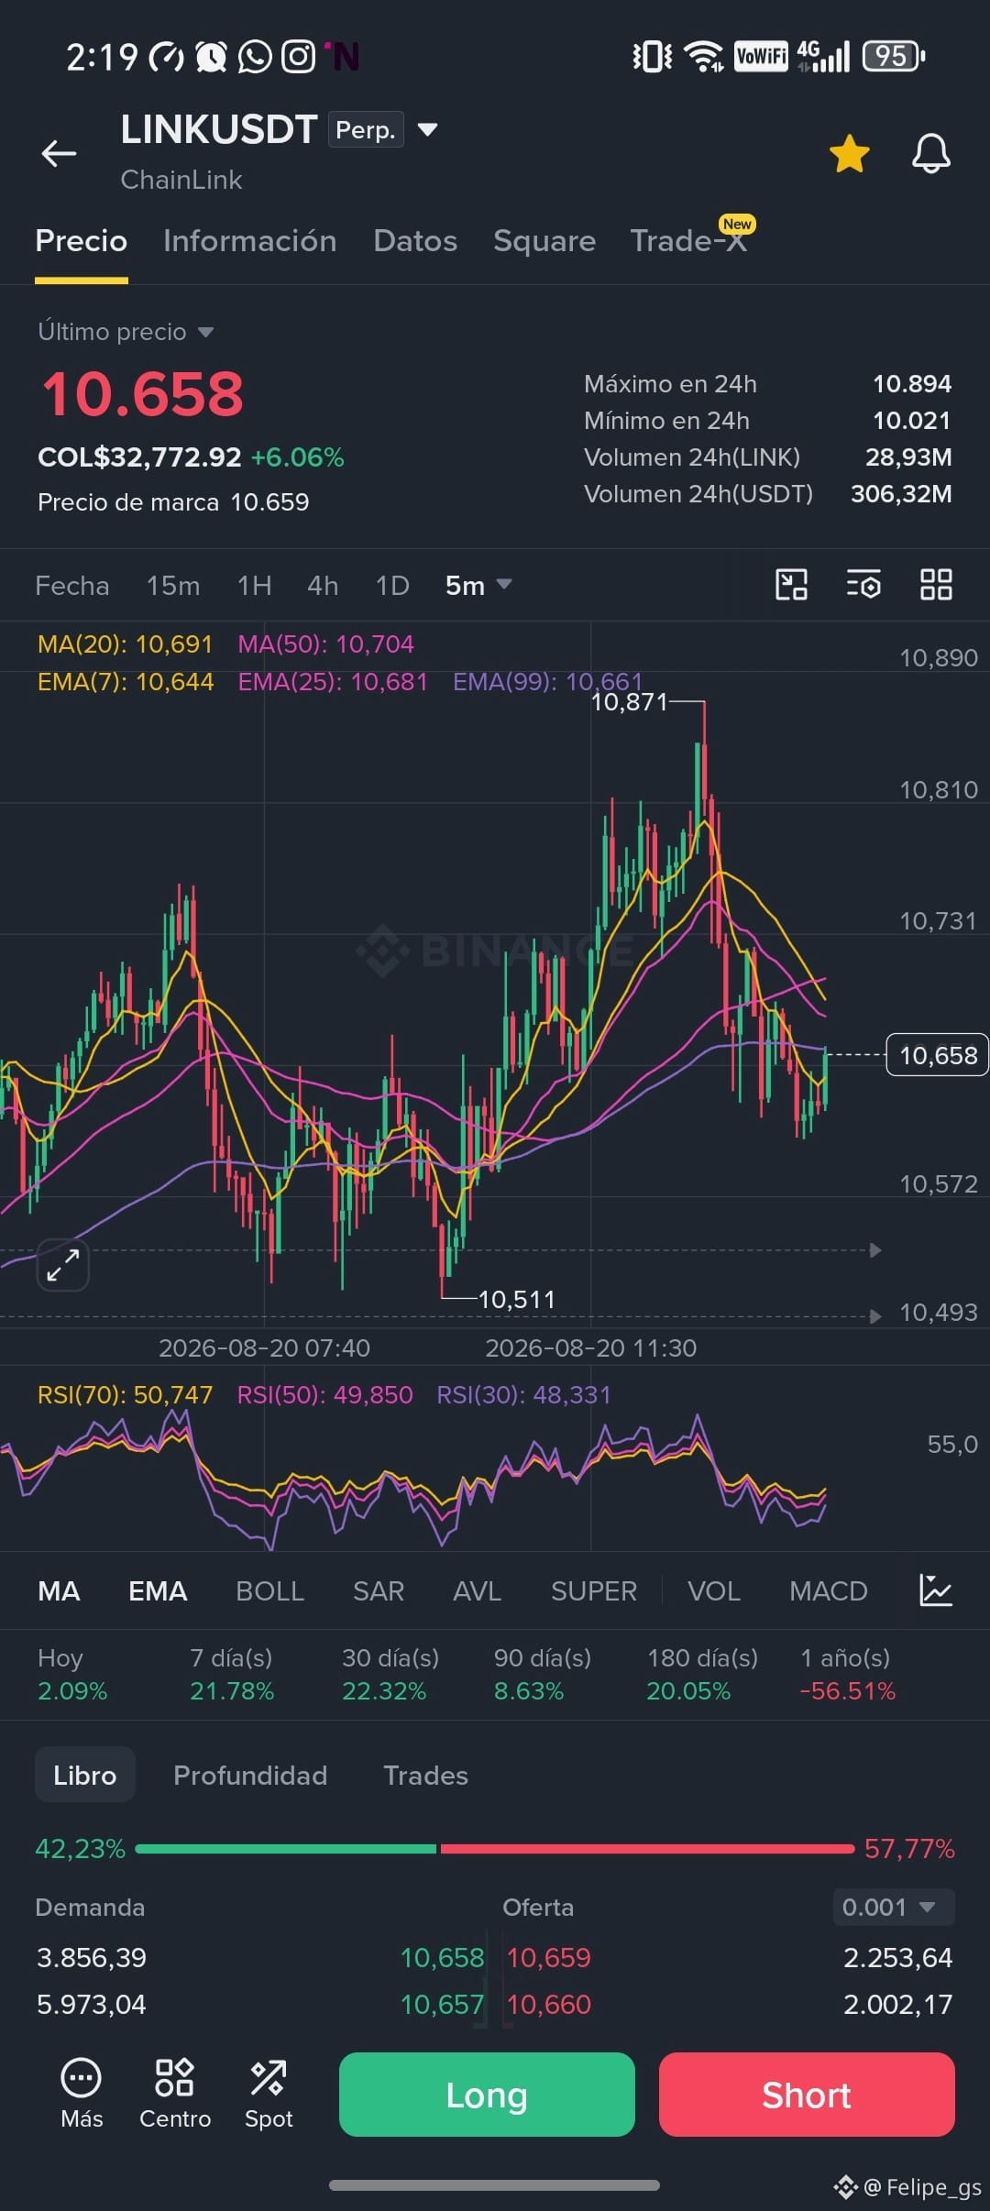Switch to the Precio tab
Screen dimensions: 990x2211
point(82,240)
